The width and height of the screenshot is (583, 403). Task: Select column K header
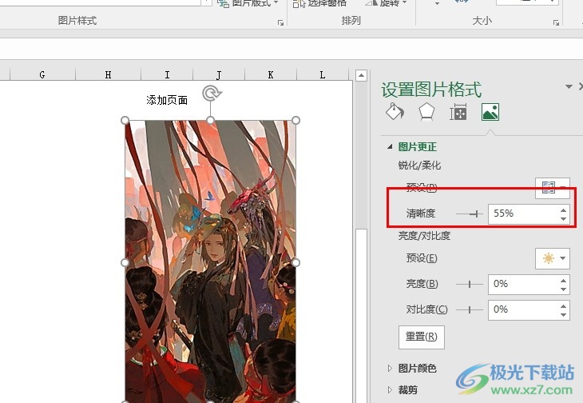point(271,74)
